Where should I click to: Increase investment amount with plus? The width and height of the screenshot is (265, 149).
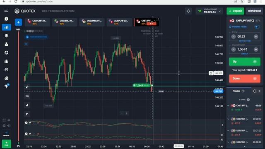(x=256, y=49)
